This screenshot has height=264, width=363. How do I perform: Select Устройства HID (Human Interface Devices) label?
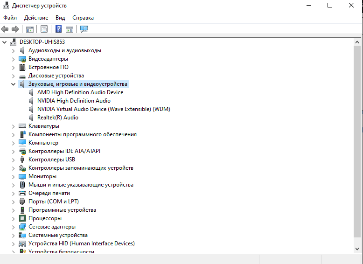click(82, 243)
